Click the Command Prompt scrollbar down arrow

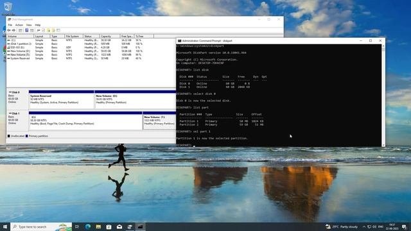383,145
